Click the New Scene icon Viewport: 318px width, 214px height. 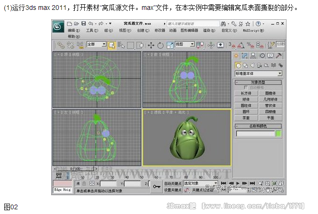69,24
